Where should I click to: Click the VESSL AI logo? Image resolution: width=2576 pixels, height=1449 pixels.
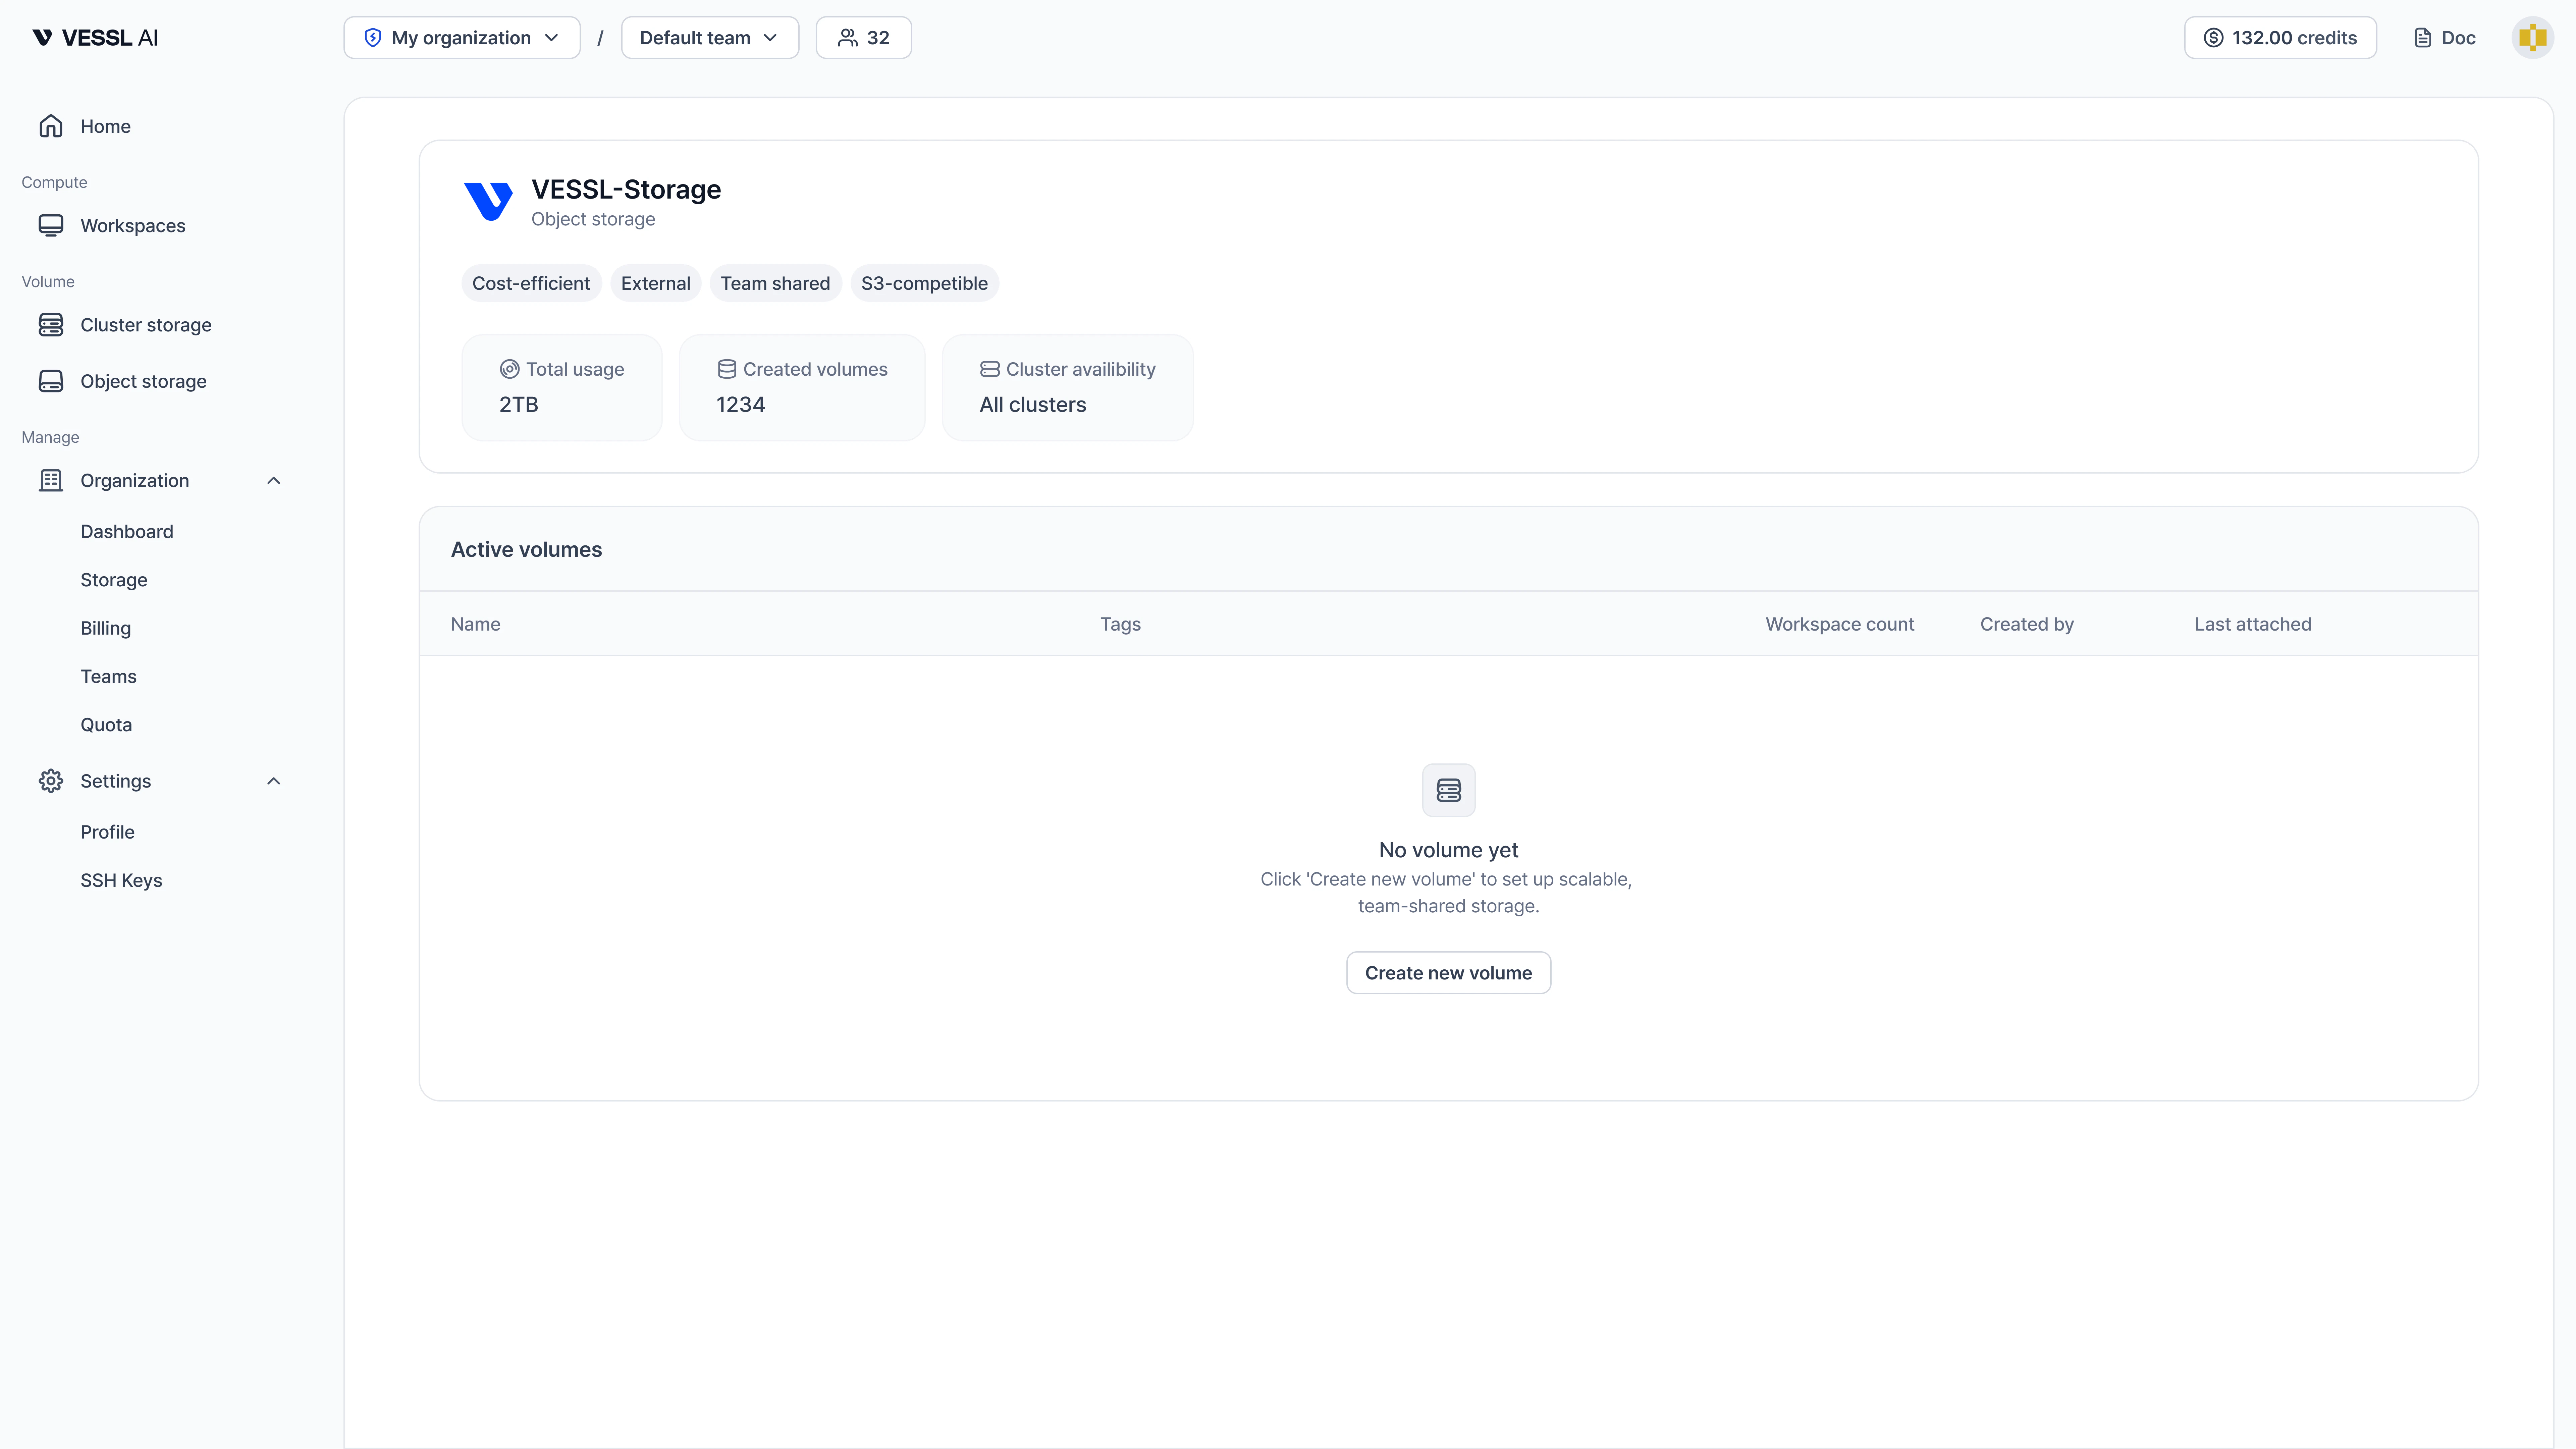click(x=95, y=37)
